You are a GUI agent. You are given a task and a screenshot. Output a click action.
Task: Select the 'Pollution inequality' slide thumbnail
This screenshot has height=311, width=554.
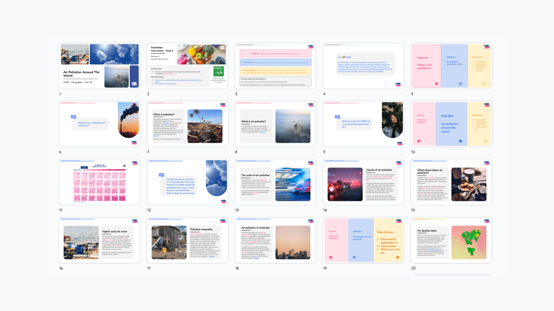click(x=187, y=240)
